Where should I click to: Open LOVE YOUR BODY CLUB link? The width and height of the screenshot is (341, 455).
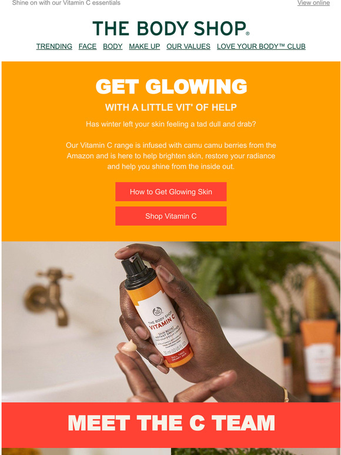point(261,46)
